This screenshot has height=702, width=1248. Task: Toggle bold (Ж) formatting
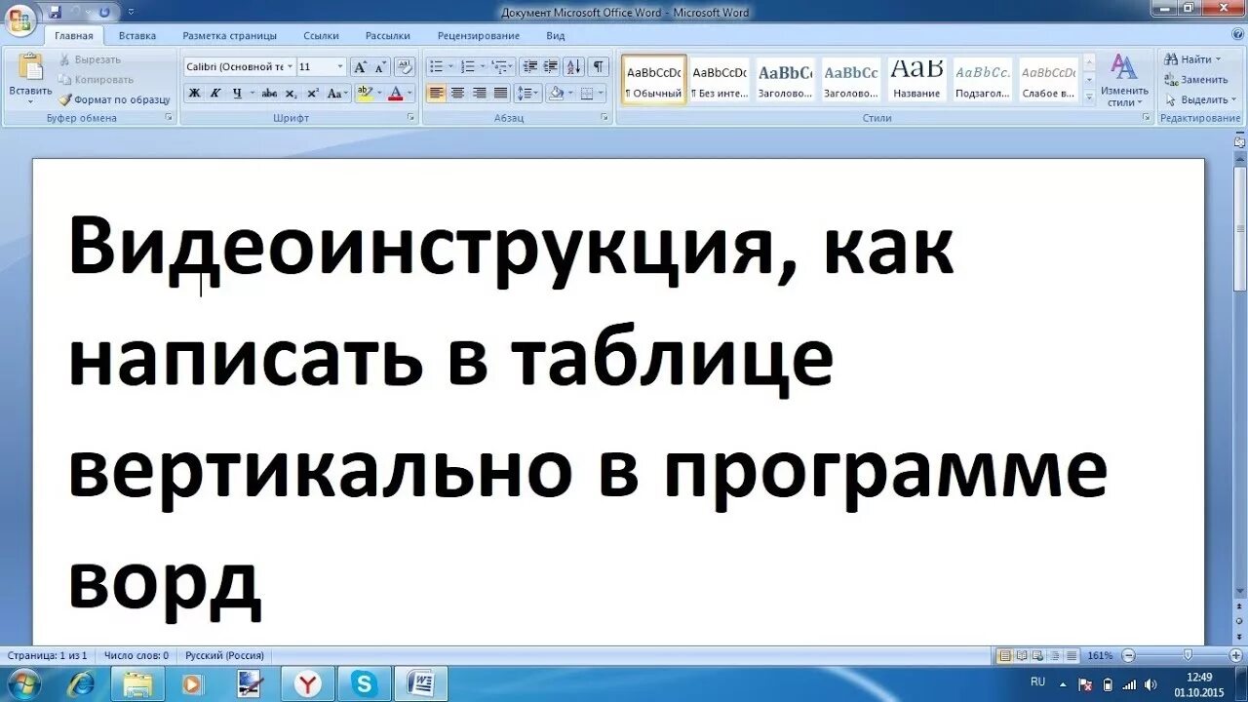(x=194, y=94)
